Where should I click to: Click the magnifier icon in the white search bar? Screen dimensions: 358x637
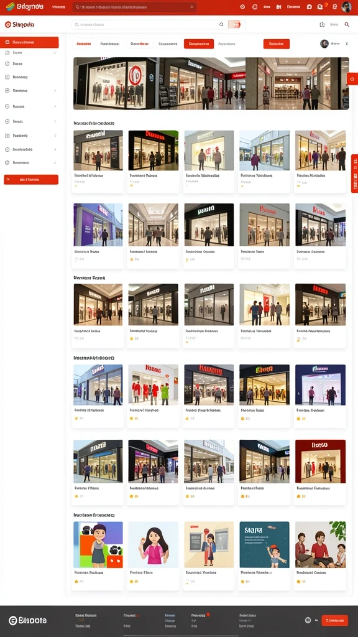(x=221, y=24)
